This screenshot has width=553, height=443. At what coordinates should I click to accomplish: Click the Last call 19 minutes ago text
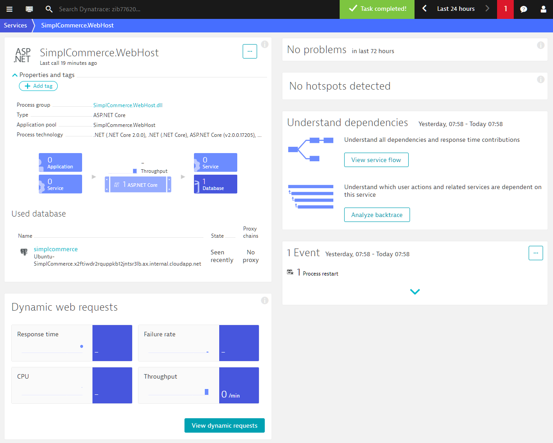tap(68, 63)
